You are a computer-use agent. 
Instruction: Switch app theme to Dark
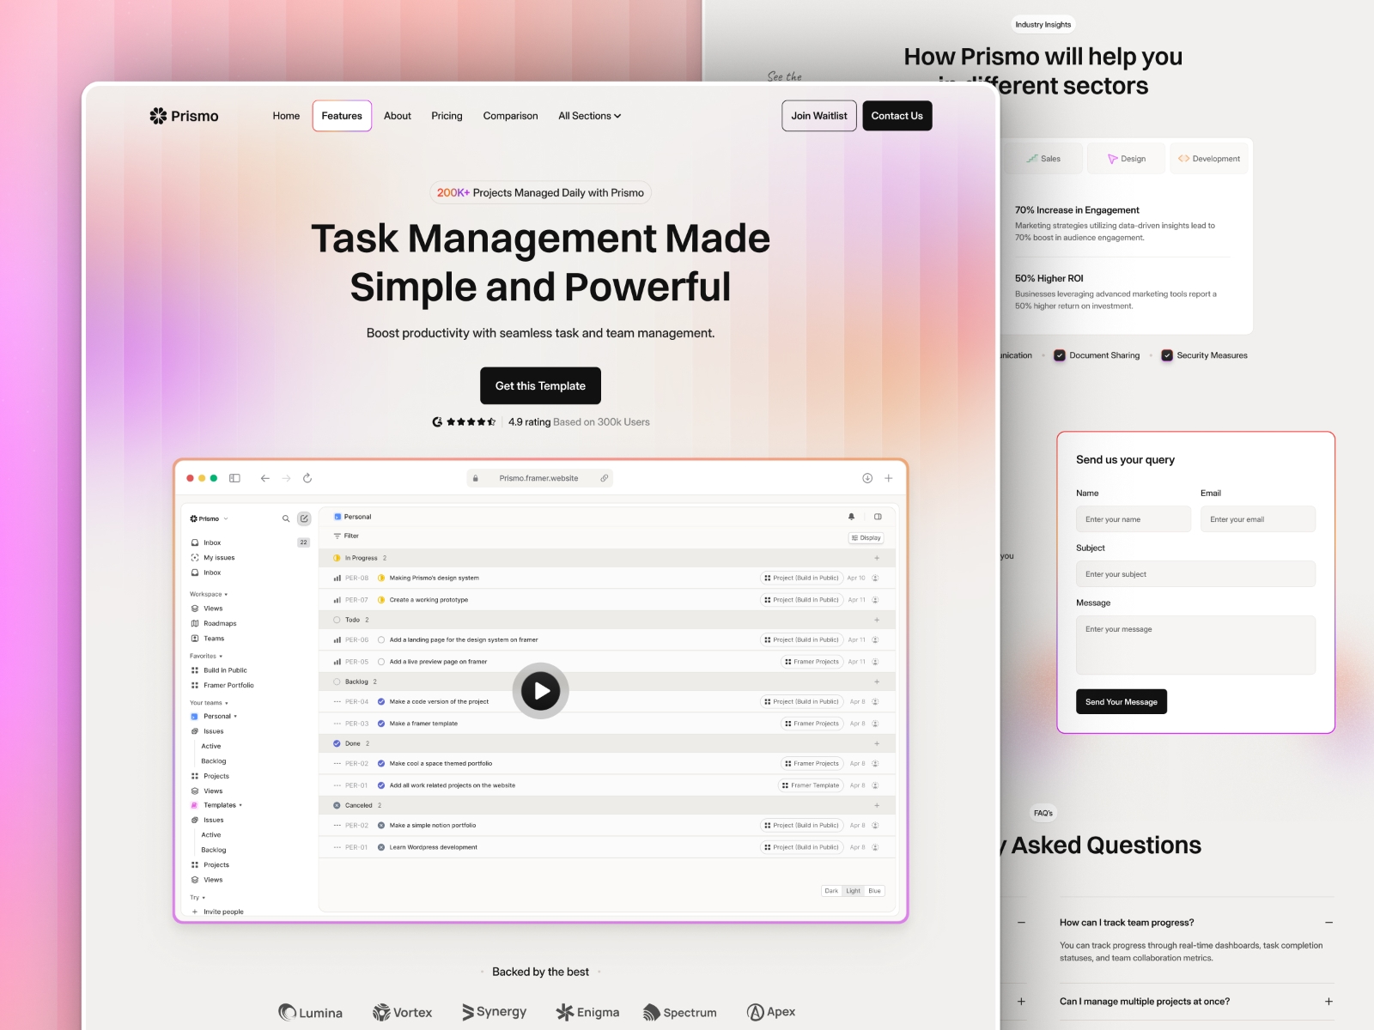[831, 891]
